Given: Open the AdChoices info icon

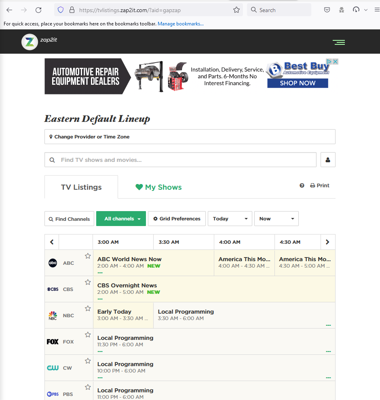Looking at the screenshot, I should 329,61.
